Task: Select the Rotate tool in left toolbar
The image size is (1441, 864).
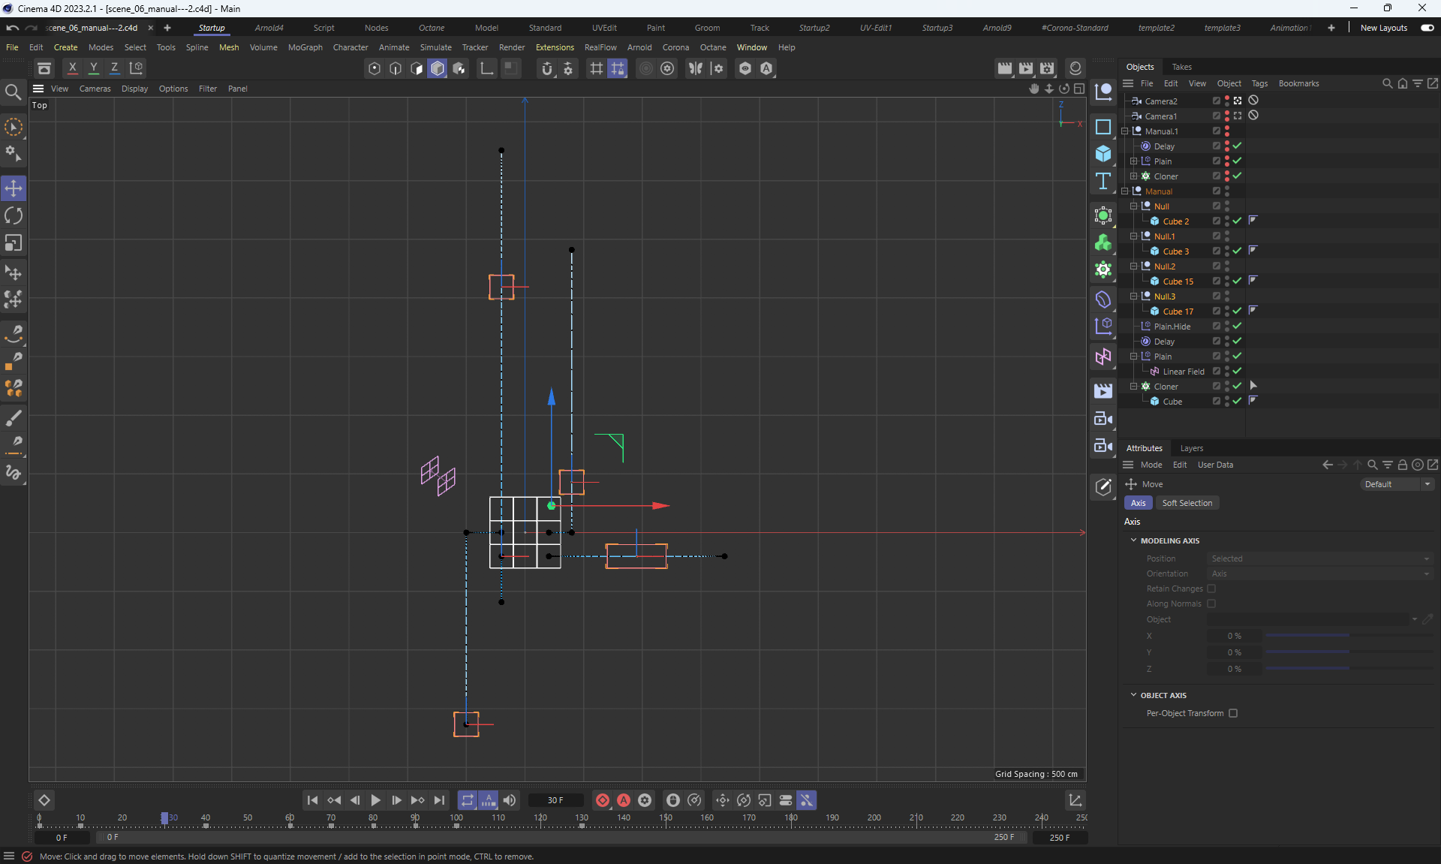Action: click(14, 216)
